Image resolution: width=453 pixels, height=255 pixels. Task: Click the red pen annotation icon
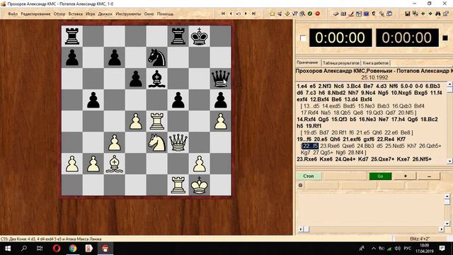(351, 13)
